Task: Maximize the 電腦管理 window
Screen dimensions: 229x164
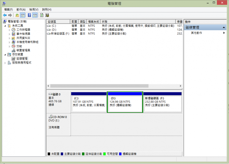Action: click(214, 3)
